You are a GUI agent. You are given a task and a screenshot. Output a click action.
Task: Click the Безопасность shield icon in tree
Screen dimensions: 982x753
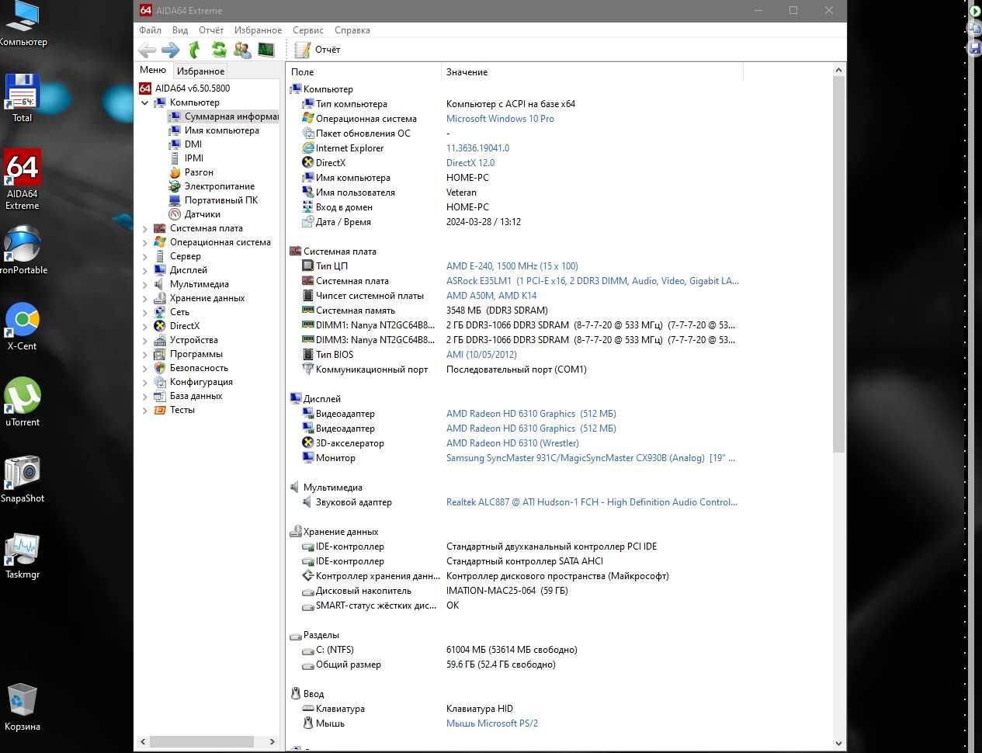160,368
